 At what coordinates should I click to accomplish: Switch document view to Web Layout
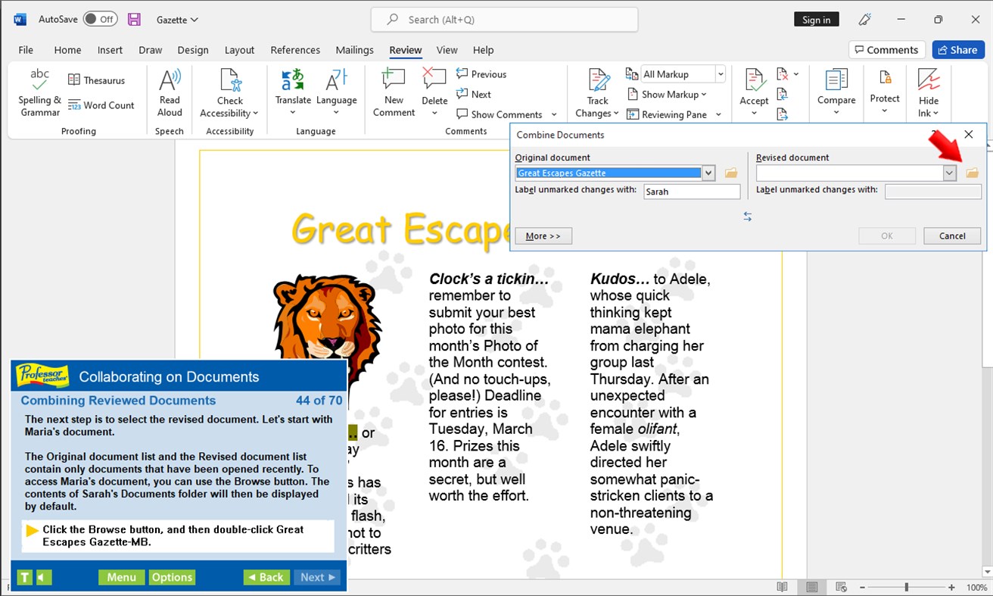840,586
